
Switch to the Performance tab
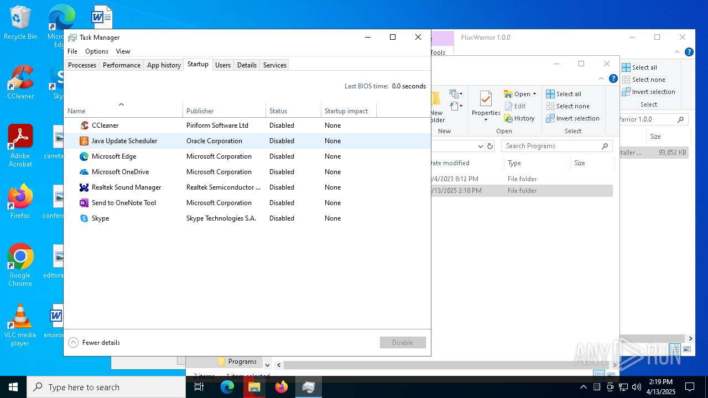122,65
